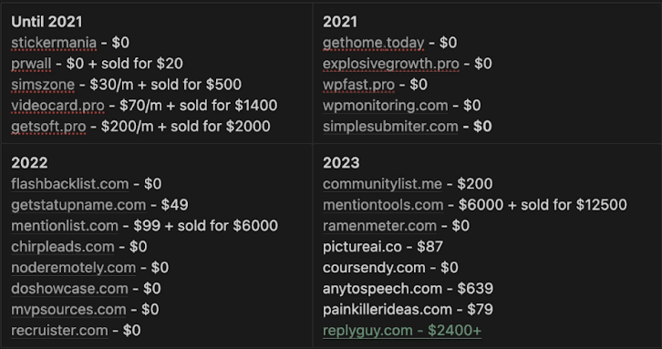
Task: Open the stickermania link
Action: [54, 43]
